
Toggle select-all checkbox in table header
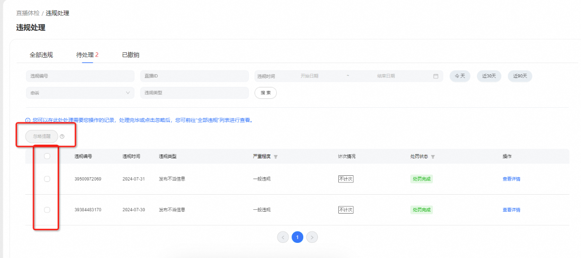coord(47,156)
